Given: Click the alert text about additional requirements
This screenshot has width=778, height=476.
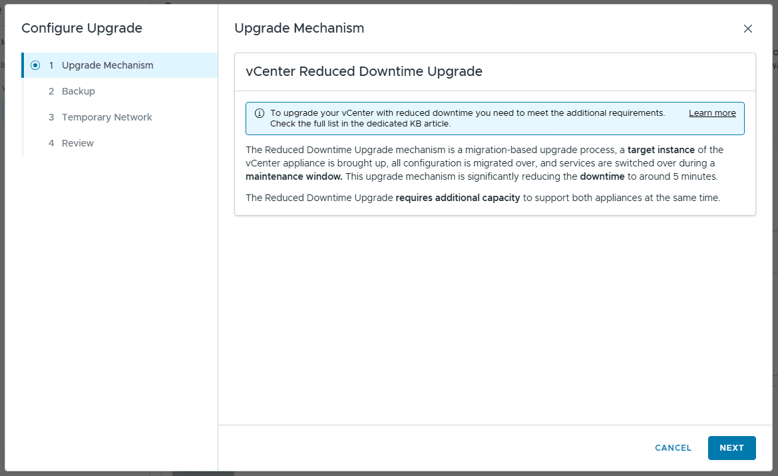Looking at the screenshot, I should [467, 118].
